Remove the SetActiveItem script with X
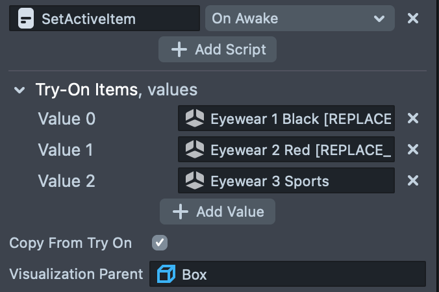Screen dimensions: 439x292 pos(412,19)
